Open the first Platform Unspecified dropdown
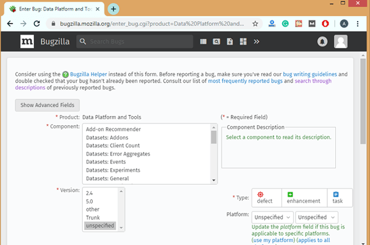Viewport: 370px width, 245px height. point(272,217)
